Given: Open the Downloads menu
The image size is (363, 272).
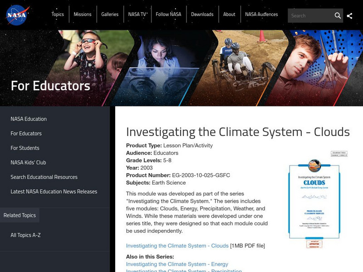Looking at the screenshot, I should tap(202, 15).
